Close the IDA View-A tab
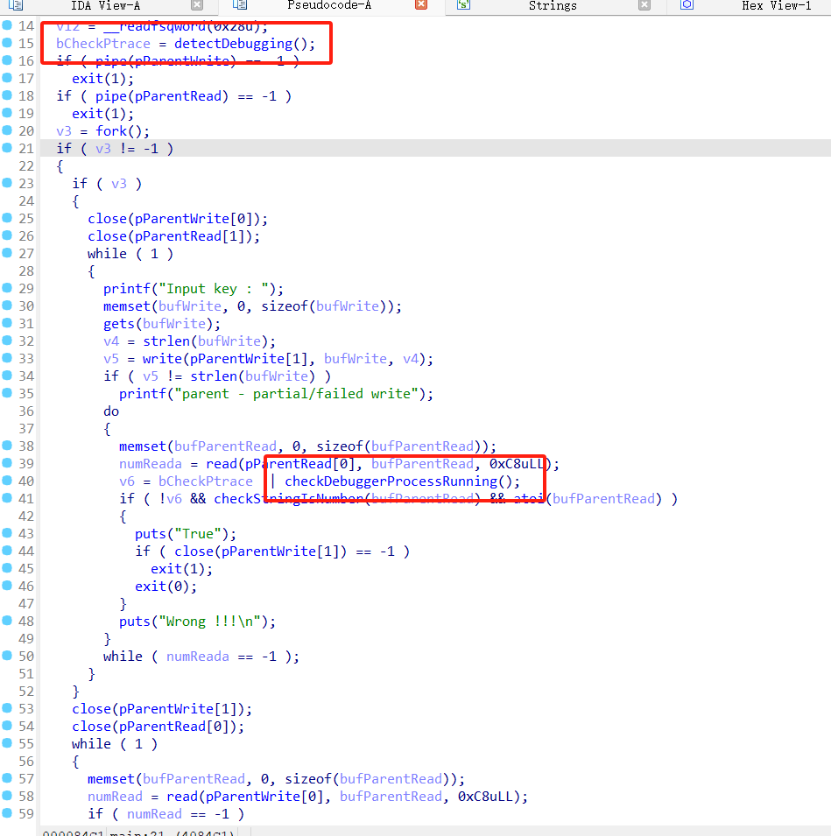 tap(197, 5)
